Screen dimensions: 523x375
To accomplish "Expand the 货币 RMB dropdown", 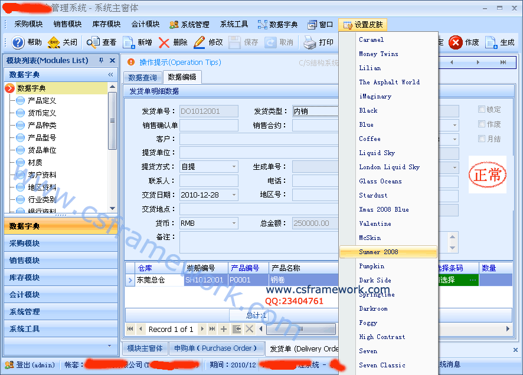I will click(x=234, y=223).
